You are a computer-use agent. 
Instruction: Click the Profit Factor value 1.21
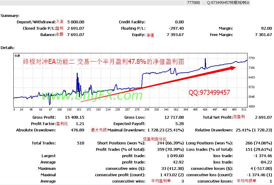80,124
